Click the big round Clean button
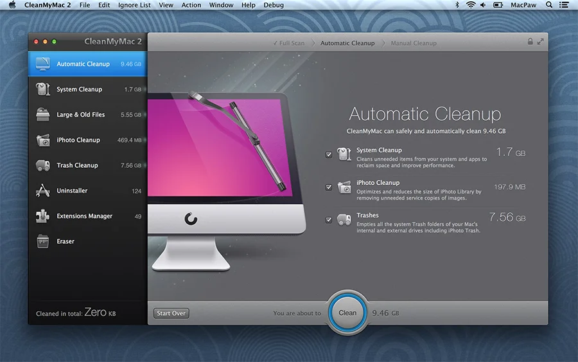This screenshot has width=578, height=362. tap(347, 312)
